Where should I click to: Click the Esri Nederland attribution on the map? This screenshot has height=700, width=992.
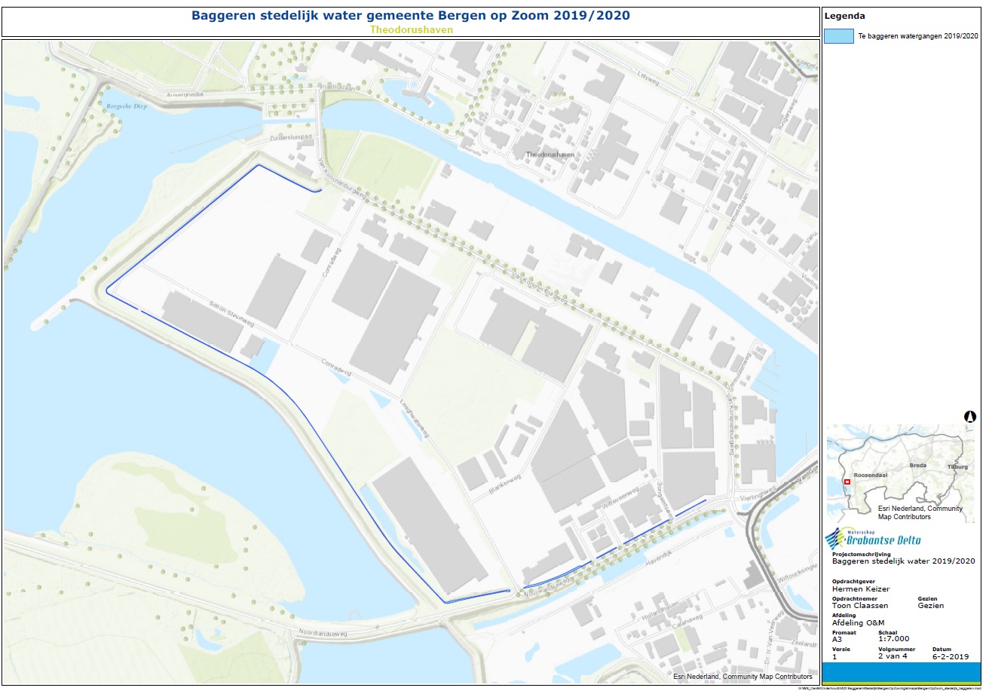tap(742, 677)
